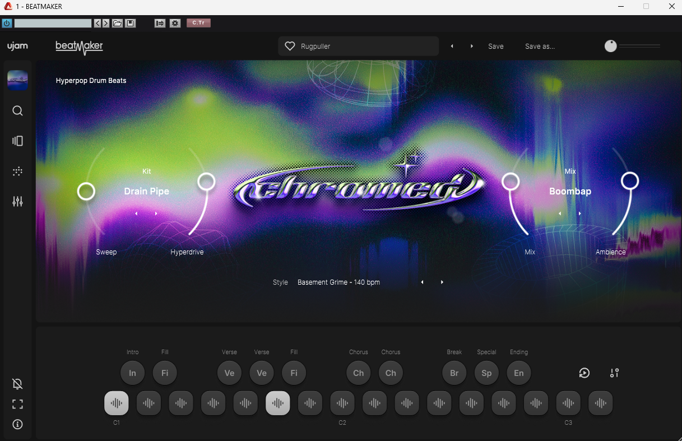Open the Drain Pipe kit selector
The image size is (682, 441).
pyautogui.click(x=147, y=191)
